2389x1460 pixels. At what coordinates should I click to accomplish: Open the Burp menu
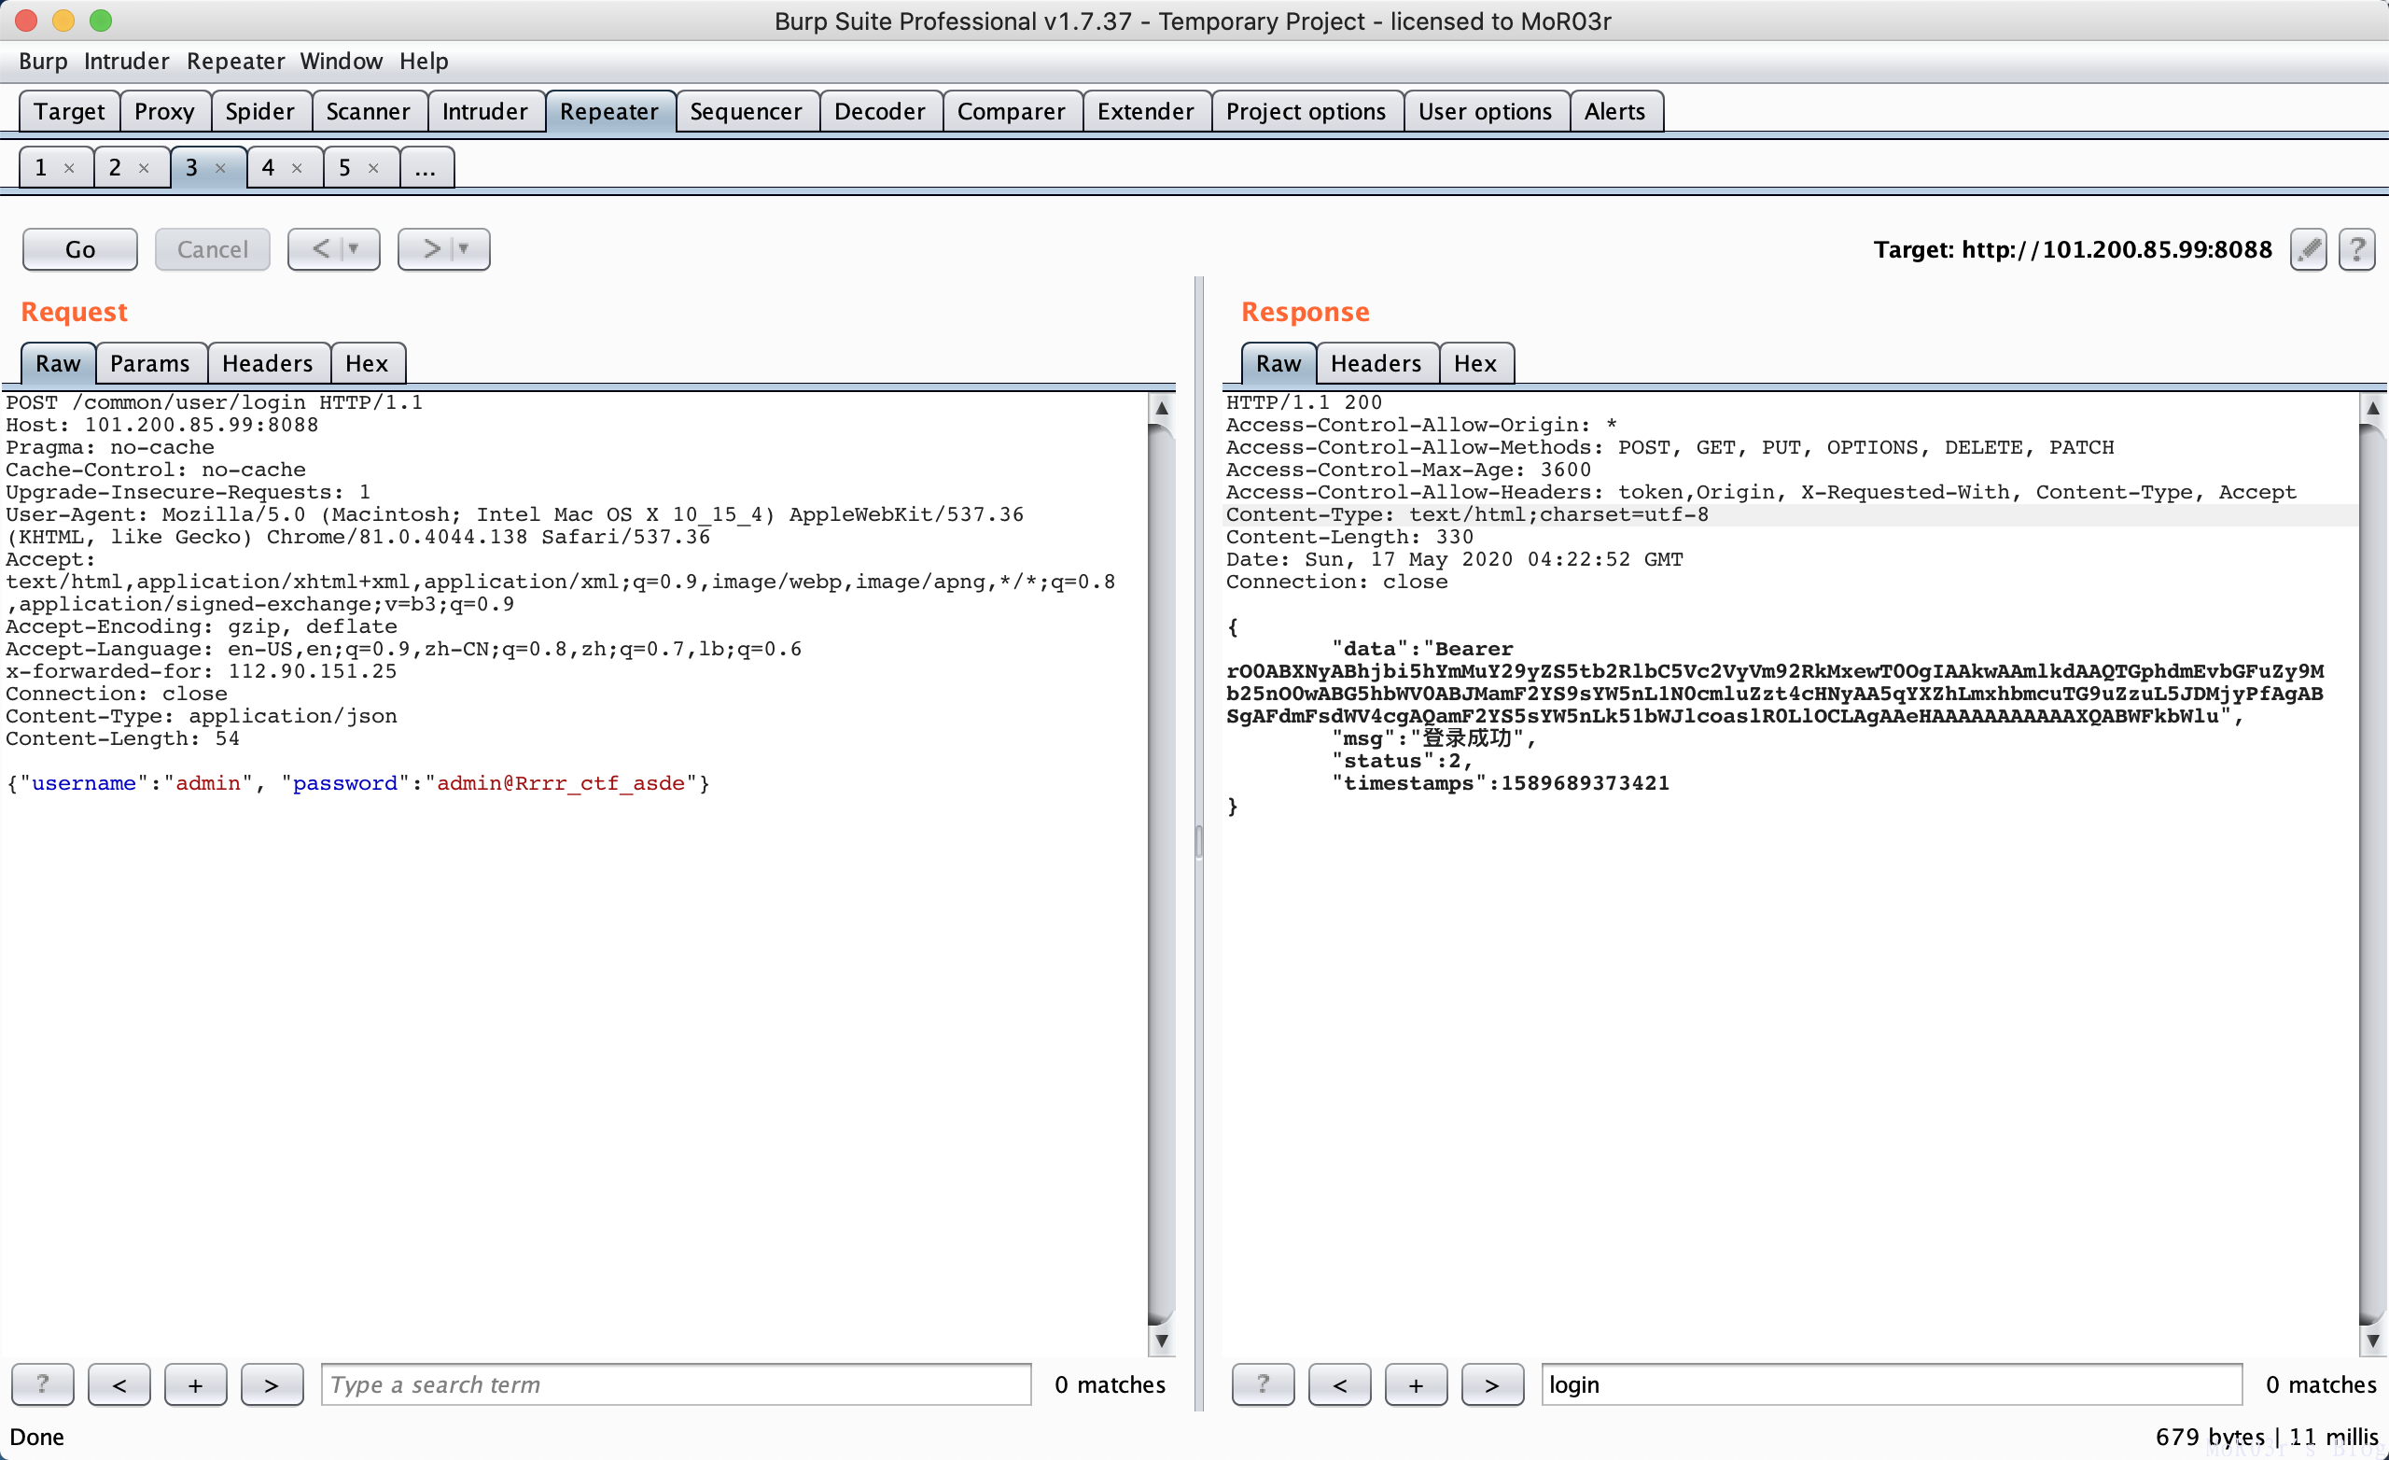tap(44, 61)
